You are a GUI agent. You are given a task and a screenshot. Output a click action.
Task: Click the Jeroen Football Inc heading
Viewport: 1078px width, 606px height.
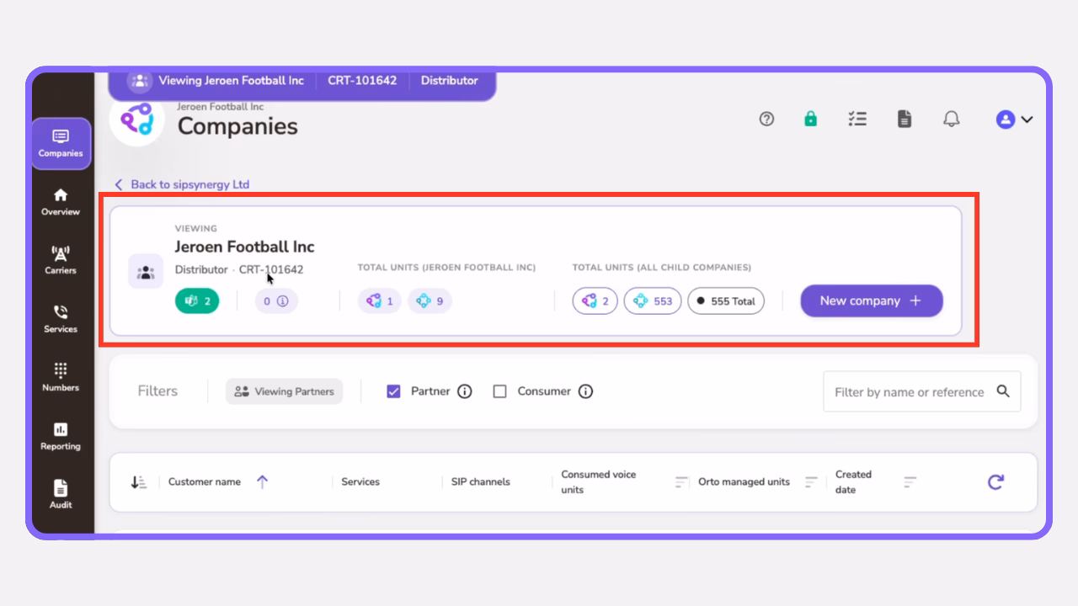tap(244, 247)
